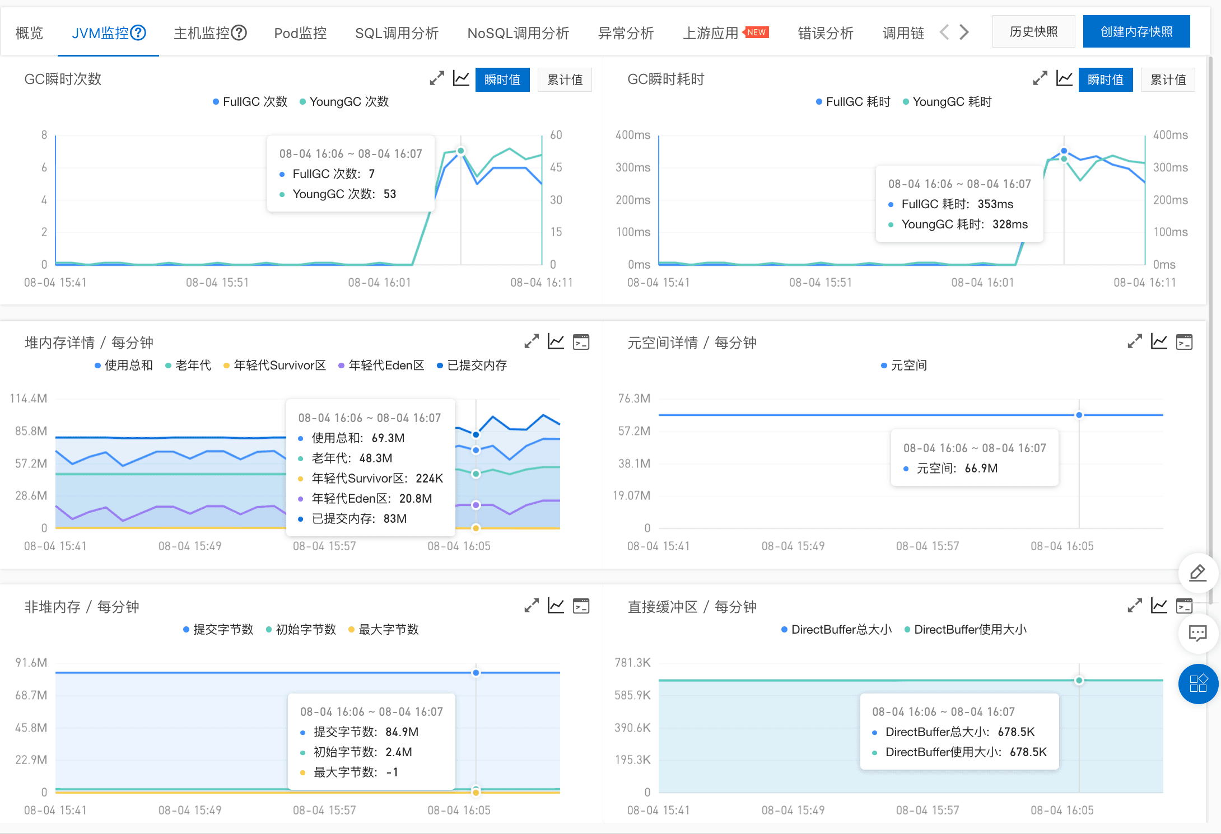This screenshot has height=834, width=1221.
Task: Open the edit pencil floating button
Action: pos(1197,573)
